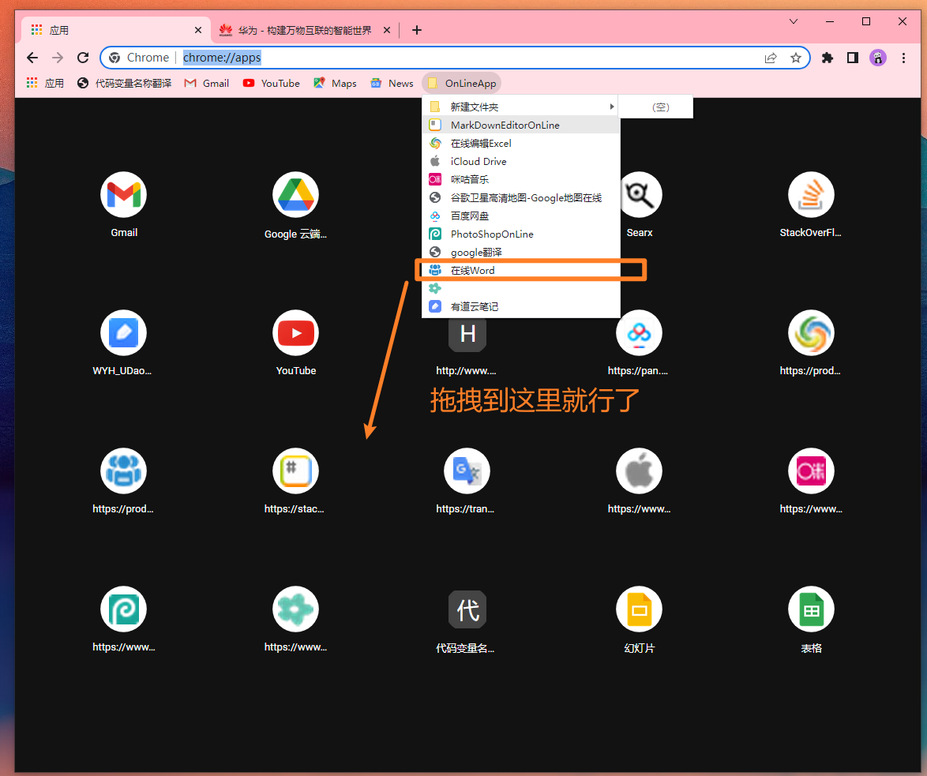Open the 表格 spreadsheet app

[811, 609]
